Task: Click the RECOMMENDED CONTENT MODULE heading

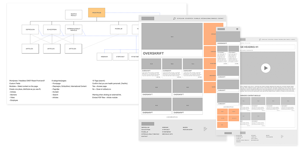Action: click(x=250, y=96)
